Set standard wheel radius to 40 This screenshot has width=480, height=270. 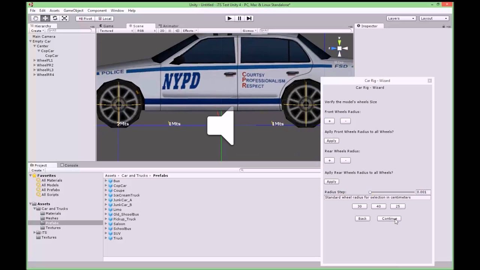(x=378, y=206)
